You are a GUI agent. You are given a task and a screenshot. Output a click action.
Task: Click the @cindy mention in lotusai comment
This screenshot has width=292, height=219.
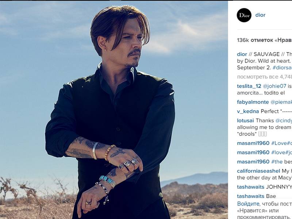(x=284, y=121)
